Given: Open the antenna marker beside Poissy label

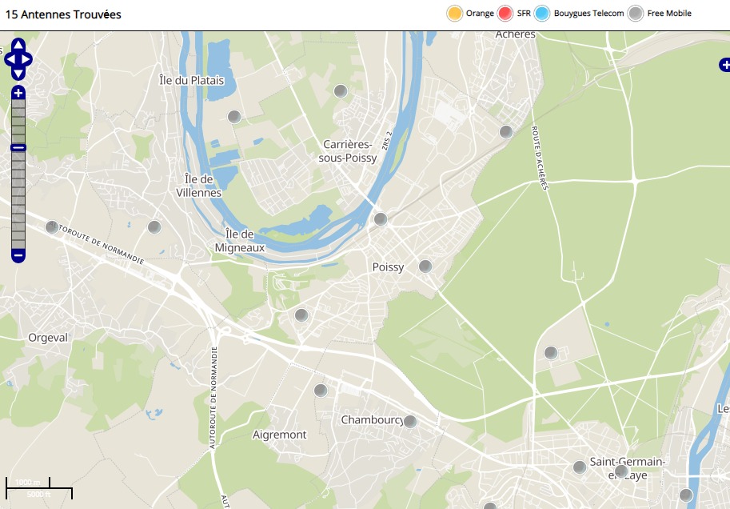Looking at the screenshot, I should (x=425, y=267).
